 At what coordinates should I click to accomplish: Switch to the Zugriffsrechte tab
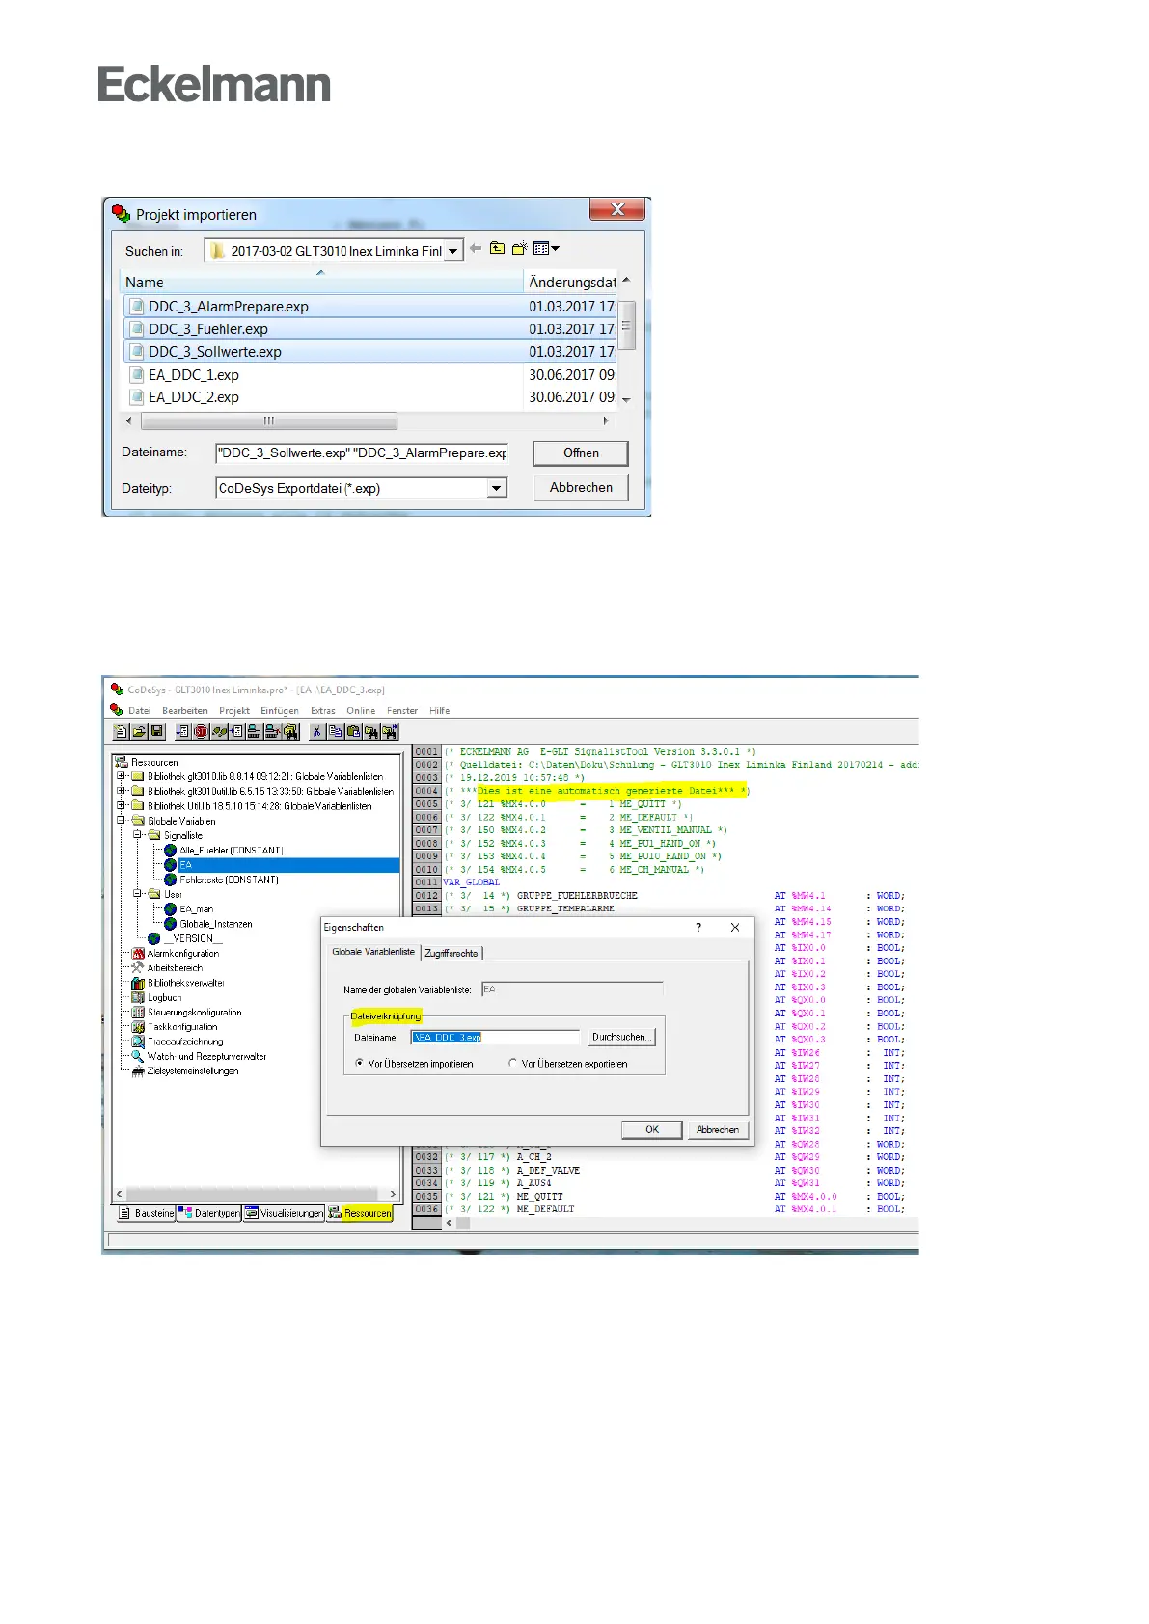click(x=451, y=953)
